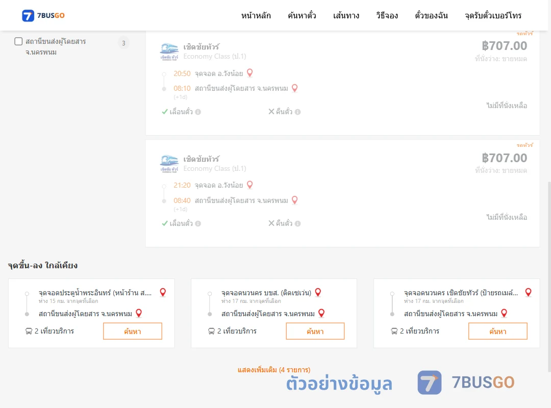Open the ค้นหาตั๋ว menu item
The image size is (551, 408).
[x=302, y=15]
